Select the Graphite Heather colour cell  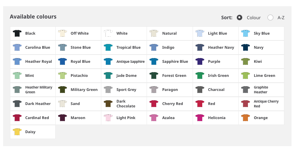pos(261,90)
